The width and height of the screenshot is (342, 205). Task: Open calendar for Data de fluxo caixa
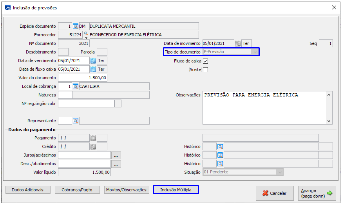click(x=93, y=70)
